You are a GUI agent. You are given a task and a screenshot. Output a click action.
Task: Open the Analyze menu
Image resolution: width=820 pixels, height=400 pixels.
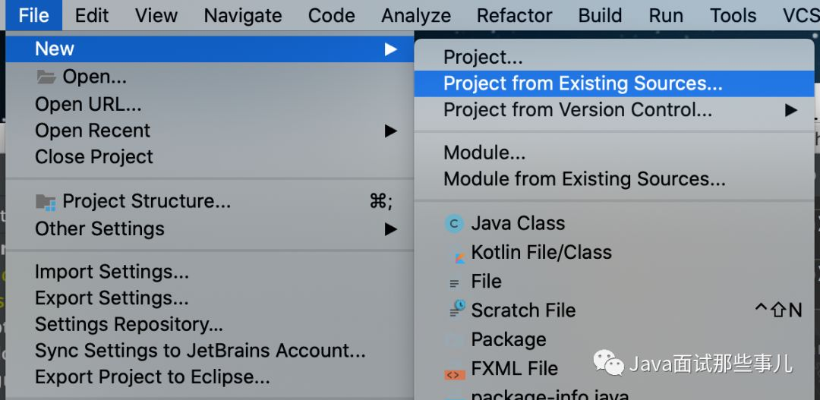416,15
